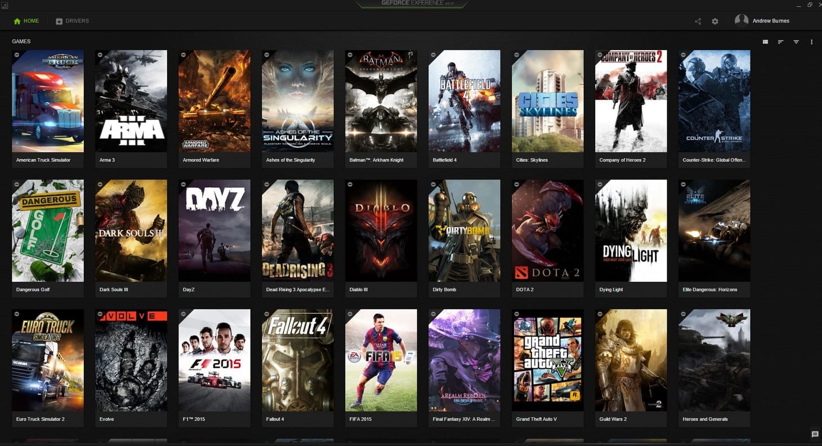Expand sorting options for the games list
Screen dimensions: 822x446
click(x=780, y=42)
